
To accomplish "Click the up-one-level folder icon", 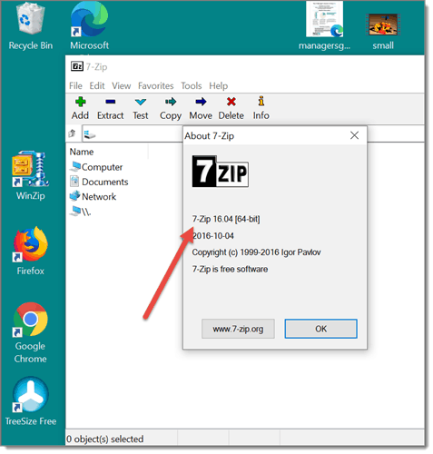I will 72,133.
